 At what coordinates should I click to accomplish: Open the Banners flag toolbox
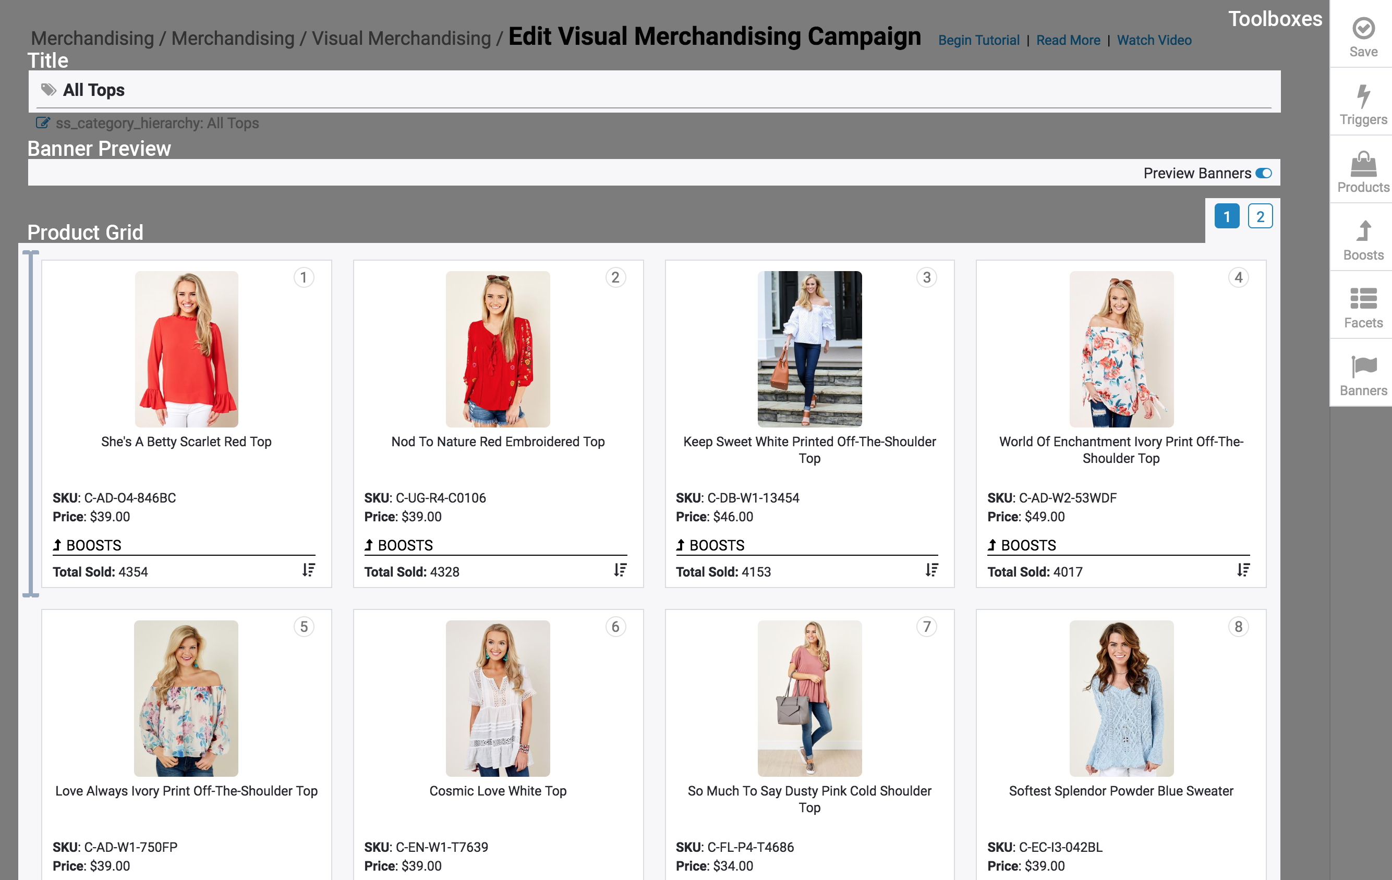(1363, 367)
